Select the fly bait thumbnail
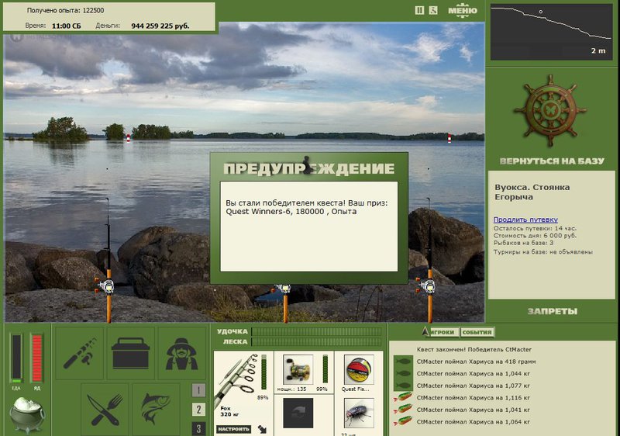Image resolution: width=620 pixels, height=436 pixels. click(x=359, y=414)
